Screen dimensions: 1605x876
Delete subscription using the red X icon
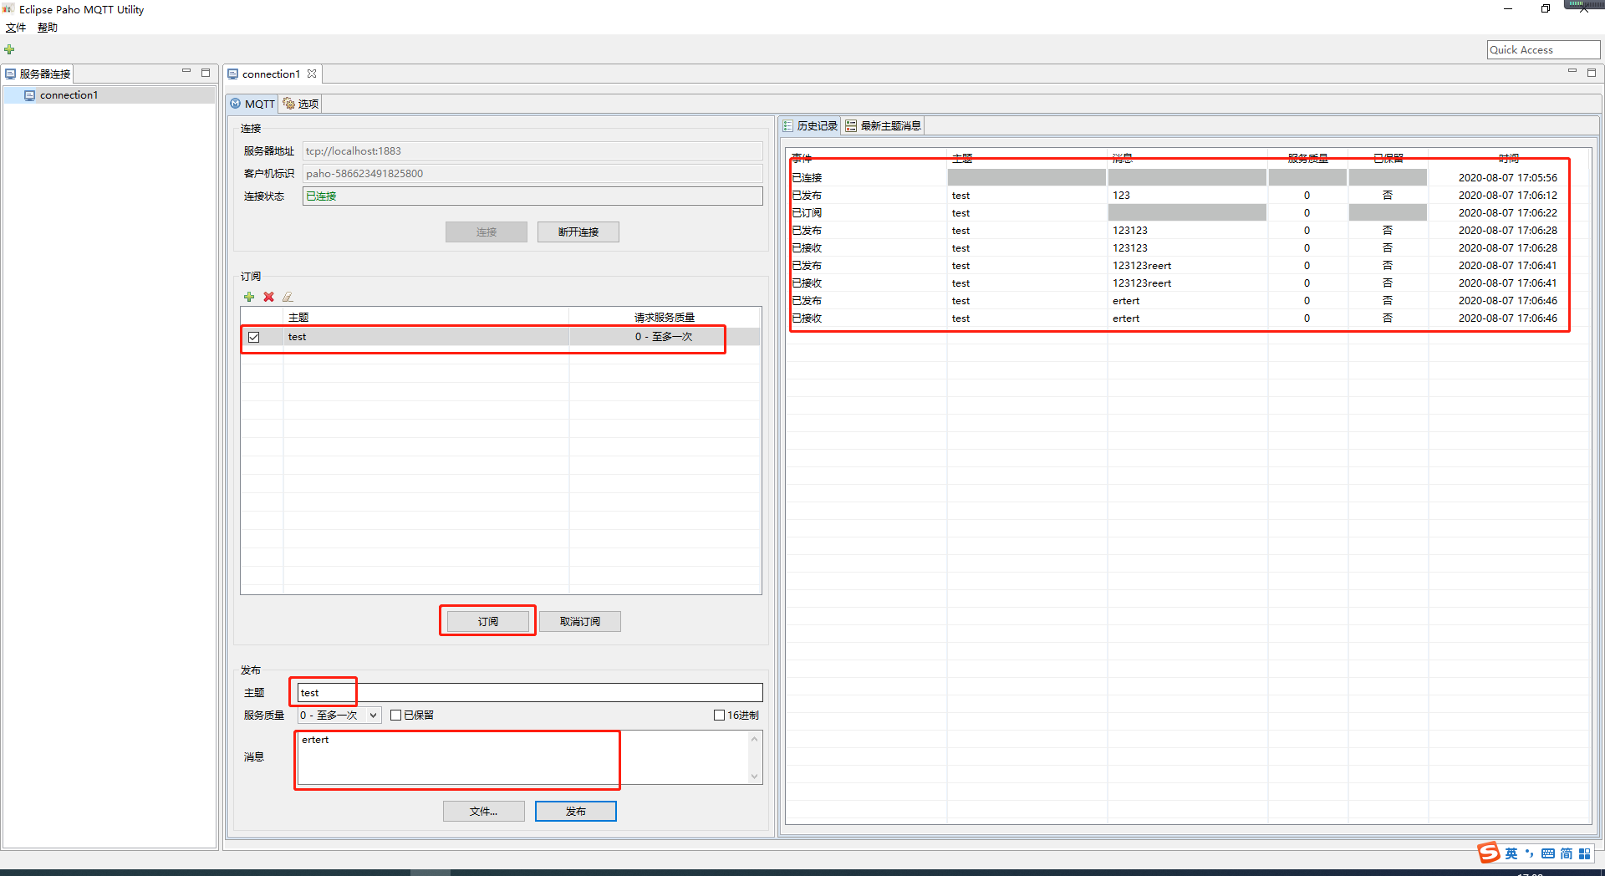click(268, 297)
